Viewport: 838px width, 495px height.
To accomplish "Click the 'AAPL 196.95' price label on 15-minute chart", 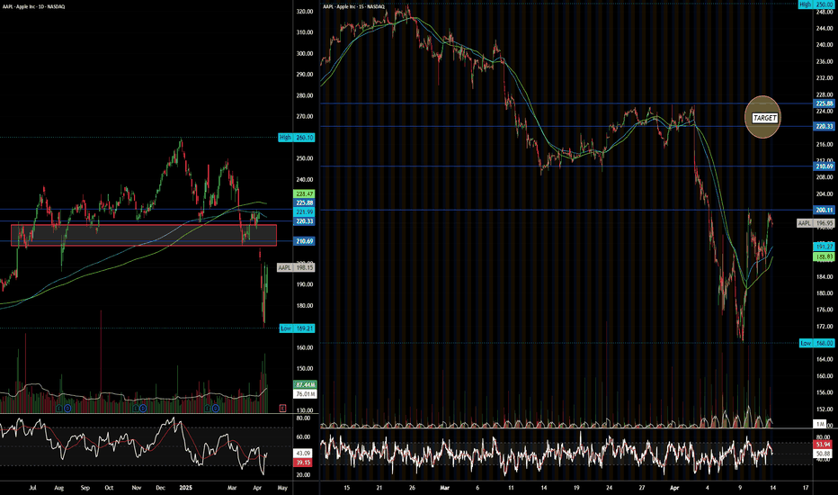I will pyautogui.click(x=816, y=223).
